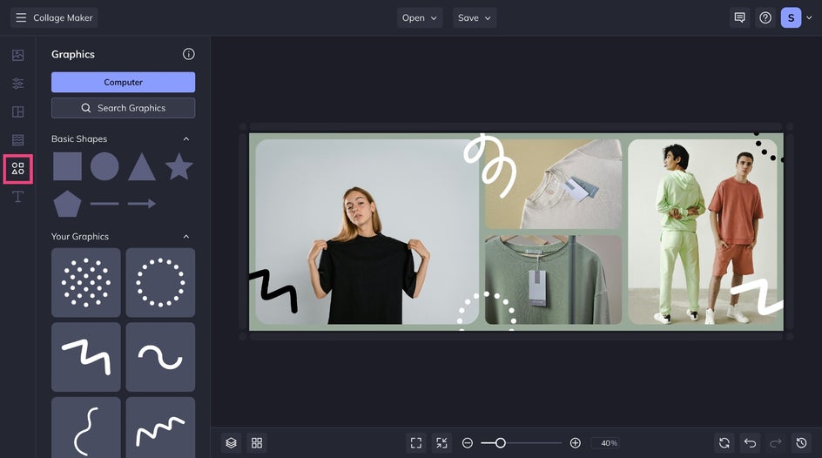Select the Graphics shapes sidebar icon
Screen dimensions: 822x458
pos(17,168)
